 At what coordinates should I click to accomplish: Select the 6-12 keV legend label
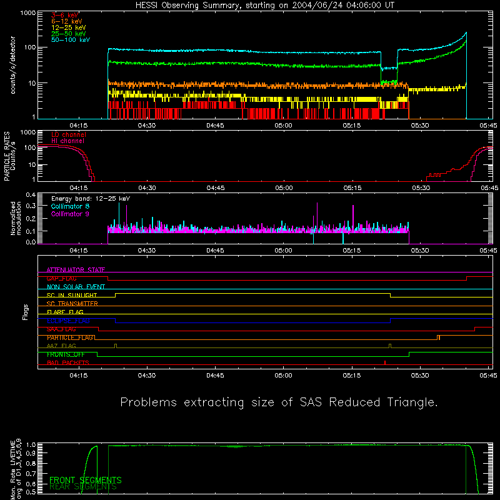(x=67, y=21)
